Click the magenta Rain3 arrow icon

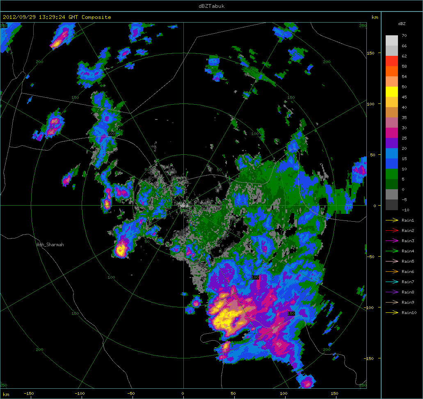click(392, 241)
